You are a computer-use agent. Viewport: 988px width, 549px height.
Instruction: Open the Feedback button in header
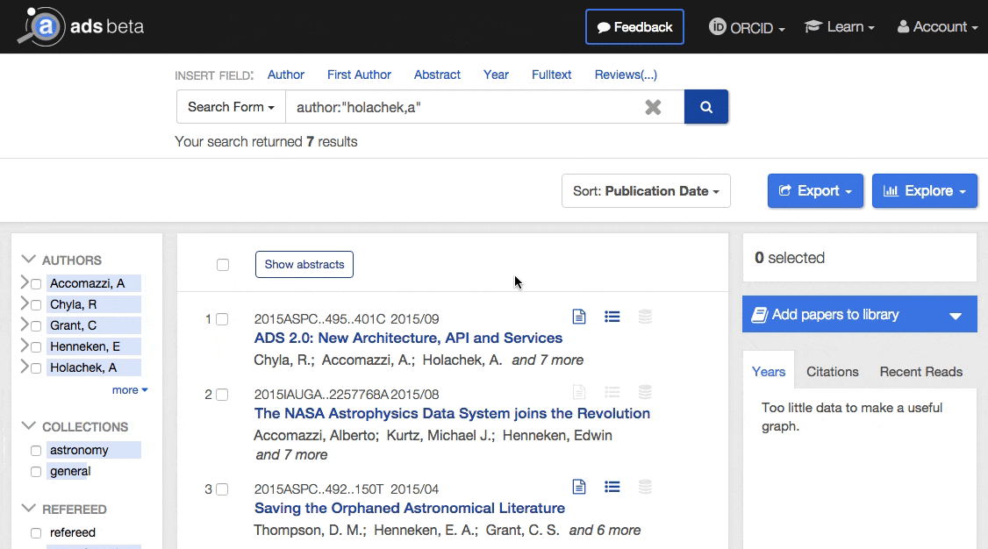point(634,27)
